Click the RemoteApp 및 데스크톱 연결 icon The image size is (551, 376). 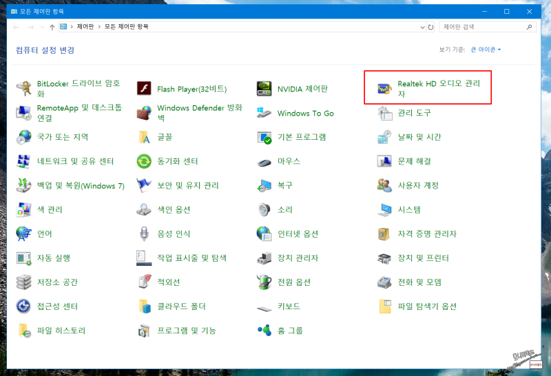(x=24, y=113)
